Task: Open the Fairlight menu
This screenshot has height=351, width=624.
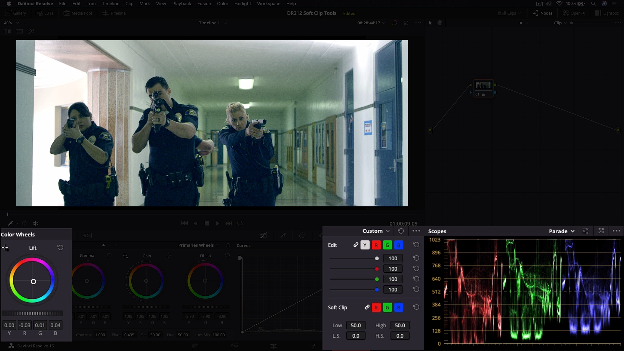Action: click(242, 4)
